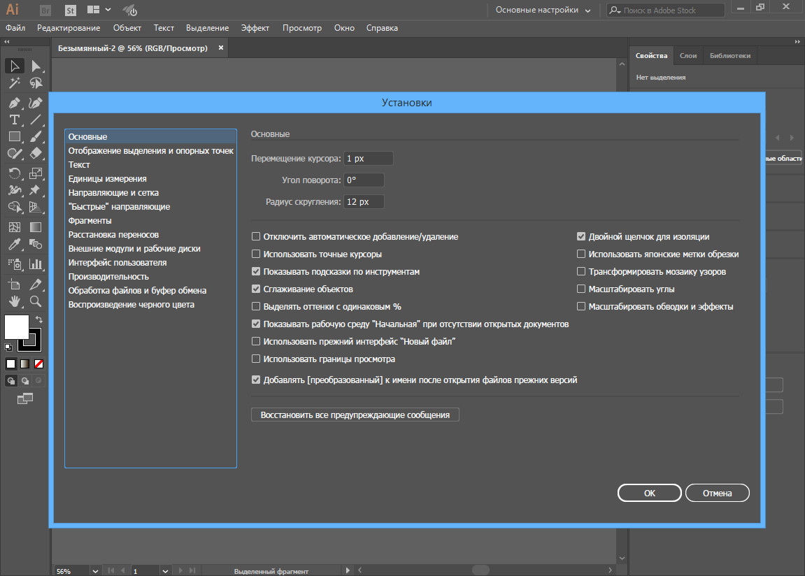The height and width of the screenshot is (576, 805).
Task: Choose the Zoom magnifier tool
Action: (36, 301)
